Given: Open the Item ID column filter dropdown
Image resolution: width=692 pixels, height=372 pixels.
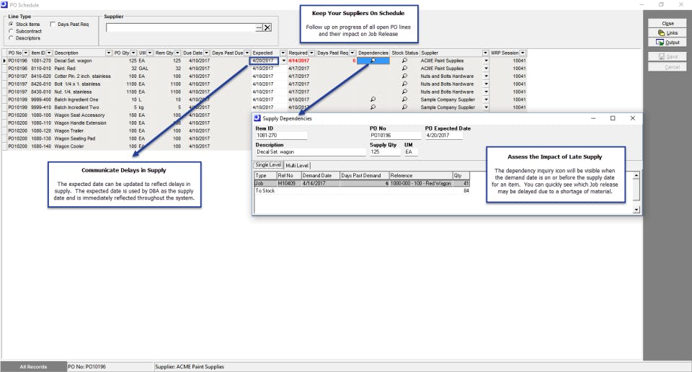Looking at the screenshot, I should tap(49, 53).
